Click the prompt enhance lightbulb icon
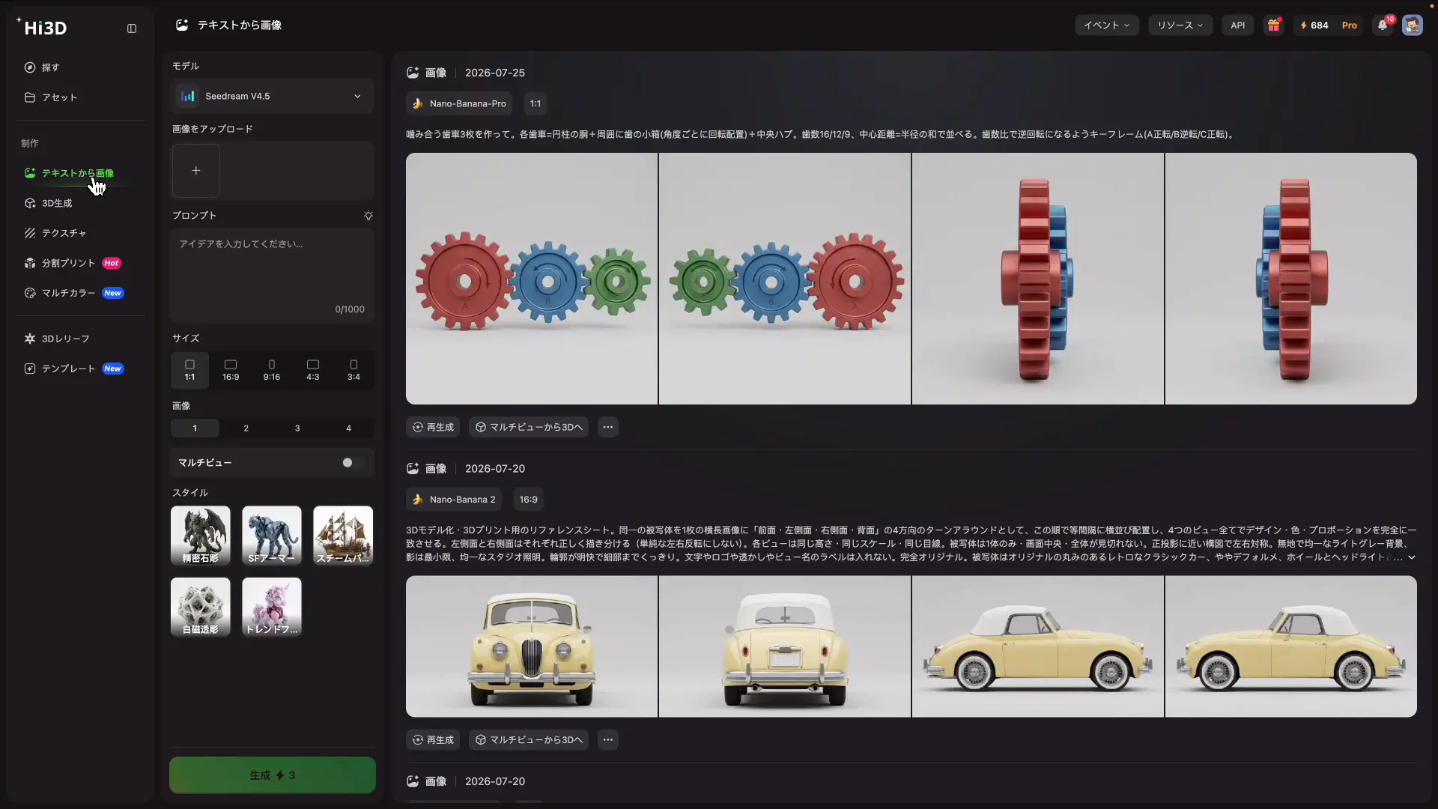This screenshot has height=809, width=1438. (368, 216)
